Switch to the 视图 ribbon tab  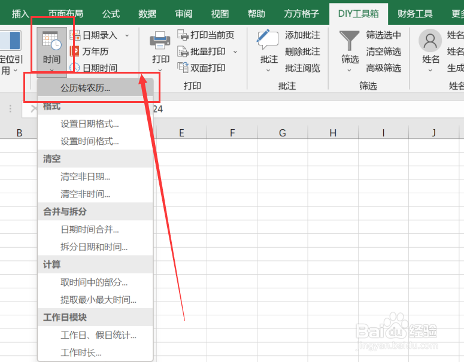click(x=220, y=14)
